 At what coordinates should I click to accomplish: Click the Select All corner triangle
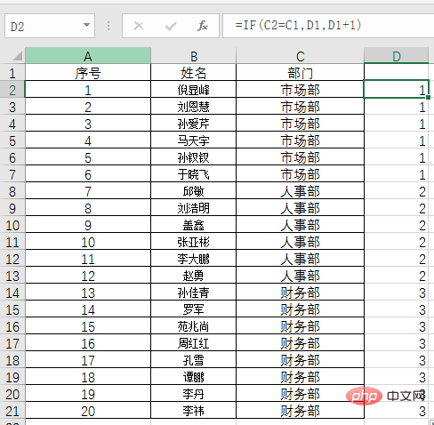click(17, 56)
